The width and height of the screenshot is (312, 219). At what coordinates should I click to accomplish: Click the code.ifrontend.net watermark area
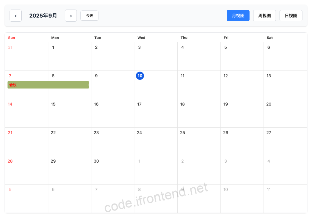(x=156, y=198)
